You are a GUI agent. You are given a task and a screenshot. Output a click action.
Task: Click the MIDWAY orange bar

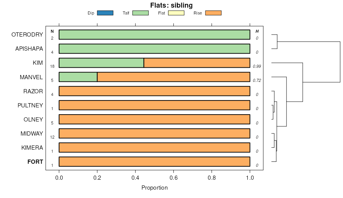click(154, 133)
